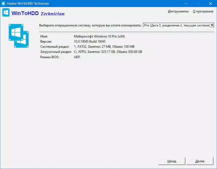
Task: Click the title bar text 'Hasleo WinToHDD Technician'
Action: tap(28, 4)
